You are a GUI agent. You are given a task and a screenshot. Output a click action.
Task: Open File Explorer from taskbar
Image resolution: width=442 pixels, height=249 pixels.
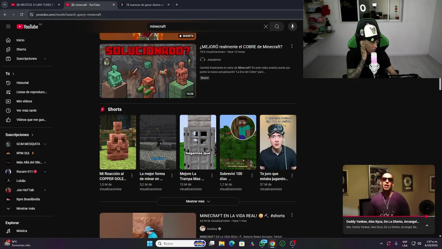click(222, 243)
